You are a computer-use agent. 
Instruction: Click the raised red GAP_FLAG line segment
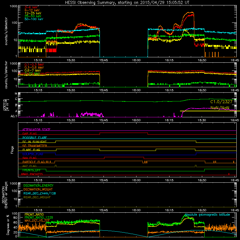pos(124,133)
